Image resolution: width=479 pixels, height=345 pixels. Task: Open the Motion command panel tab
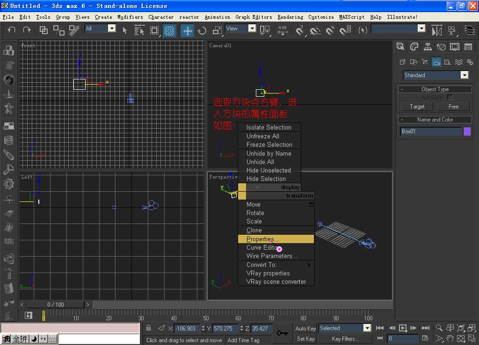(441, 47)
